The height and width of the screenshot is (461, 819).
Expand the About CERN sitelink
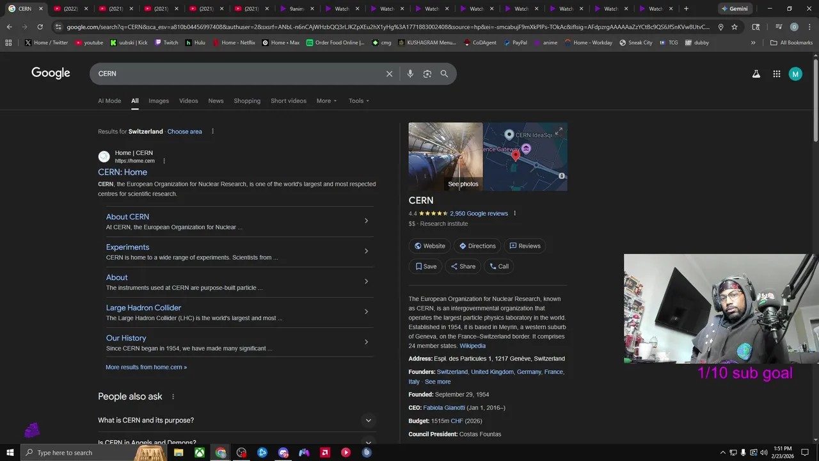point(366,221)
